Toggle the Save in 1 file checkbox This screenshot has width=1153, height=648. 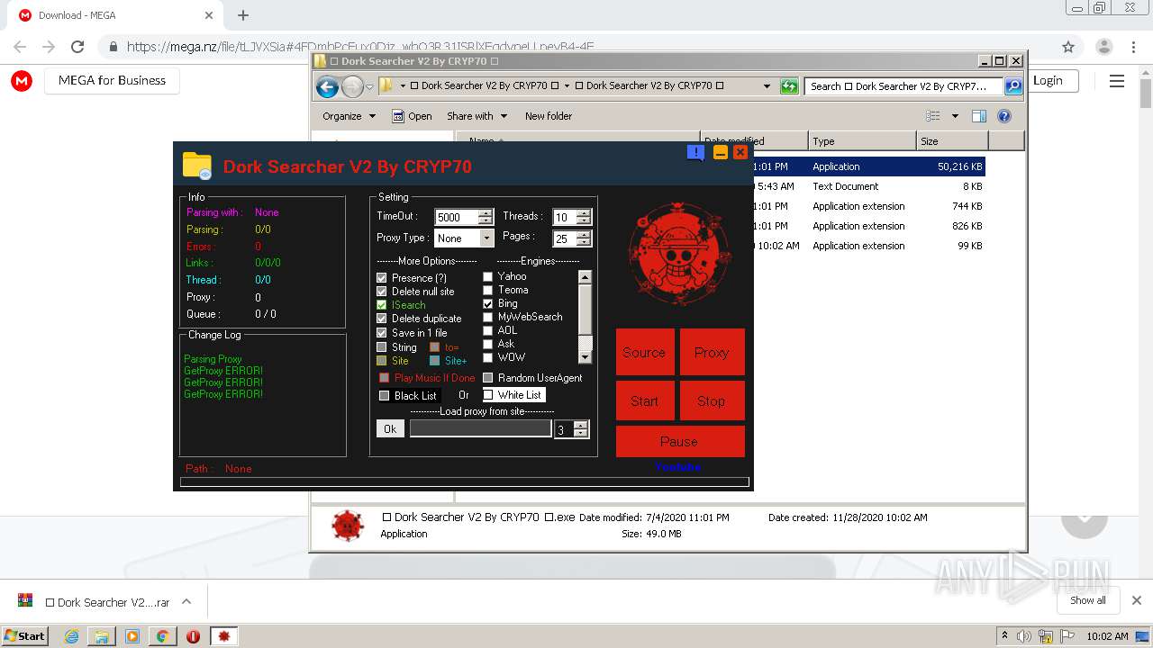point(382,333)
